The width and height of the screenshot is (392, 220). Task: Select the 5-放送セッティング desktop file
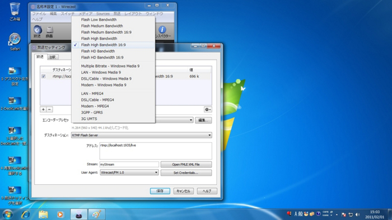pos(15,196)
